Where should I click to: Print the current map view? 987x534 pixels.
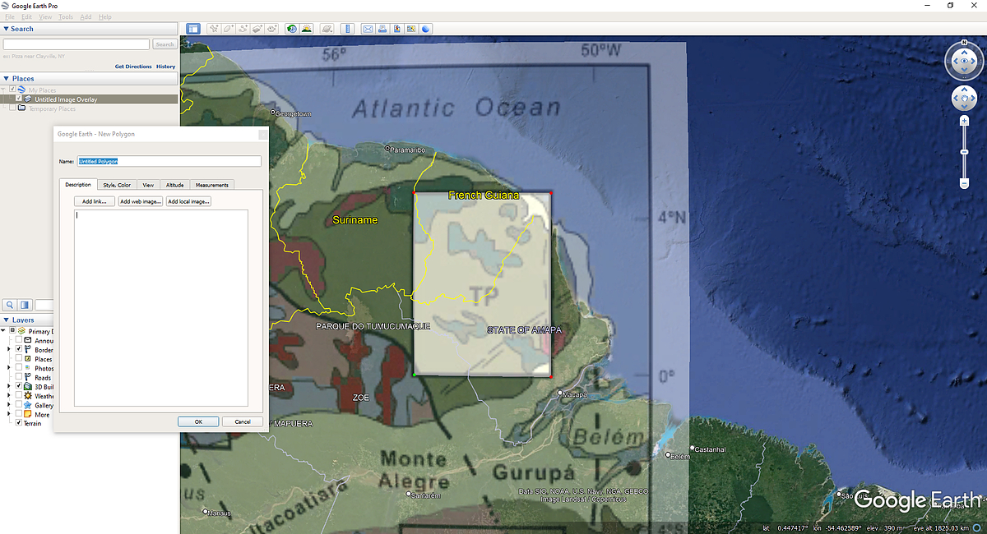(x=382, y=28)
